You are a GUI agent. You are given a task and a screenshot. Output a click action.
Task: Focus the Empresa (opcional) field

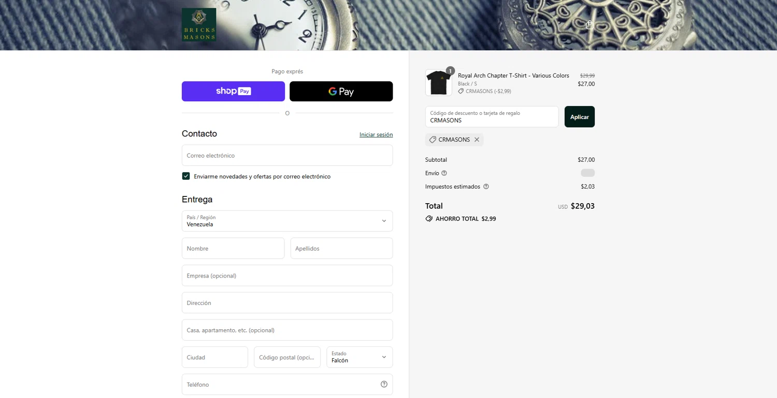[287, 275]
